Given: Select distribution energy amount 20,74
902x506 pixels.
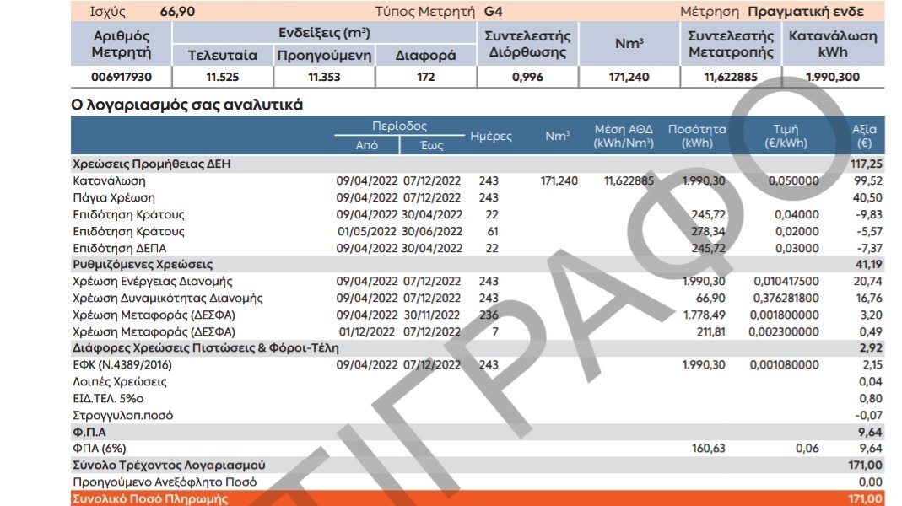Looking at the screenshot, I should coord(868,281).
